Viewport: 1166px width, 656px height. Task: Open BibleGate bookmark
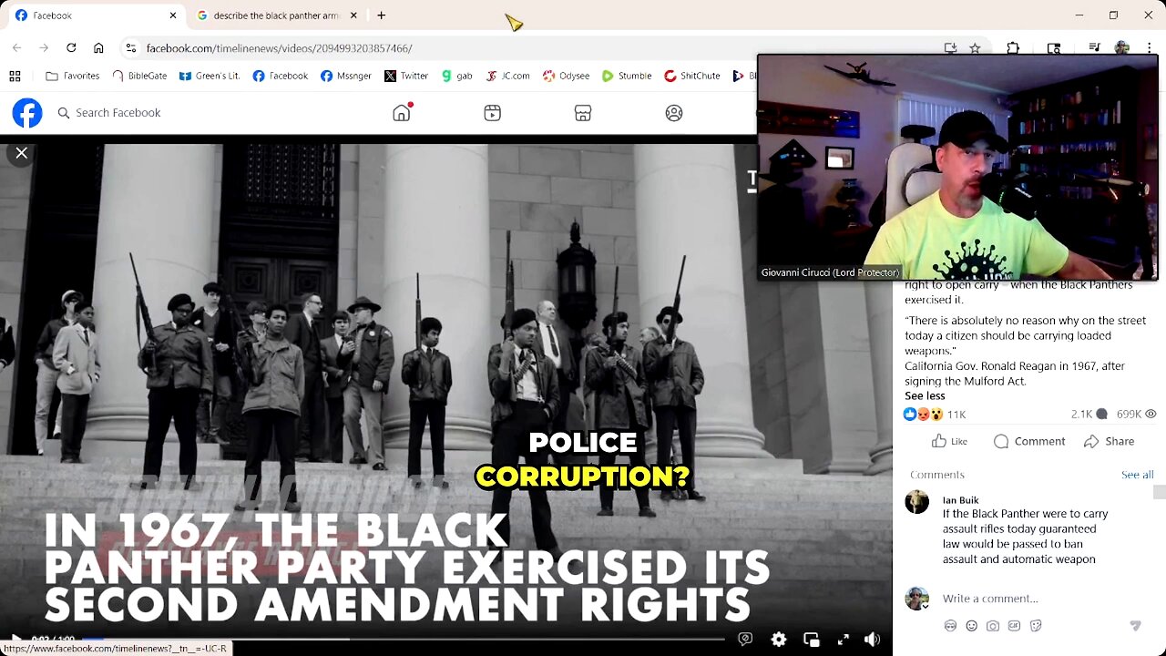pos(139,76)
